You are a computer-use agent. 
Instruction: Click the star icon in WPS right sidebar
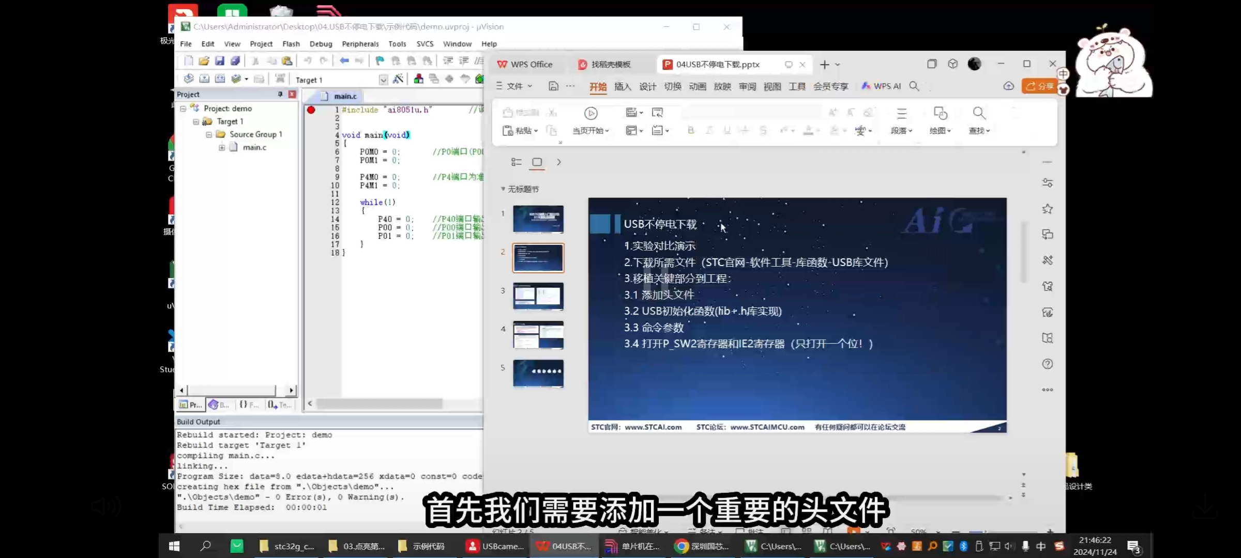pos(1047,209)
